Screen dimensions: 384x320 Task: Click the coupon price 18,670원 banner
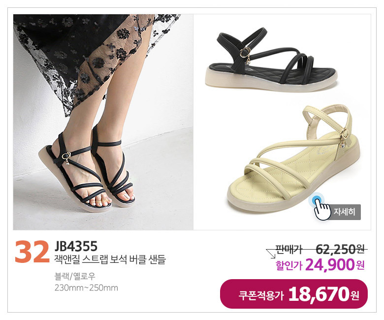click(294, 294)
